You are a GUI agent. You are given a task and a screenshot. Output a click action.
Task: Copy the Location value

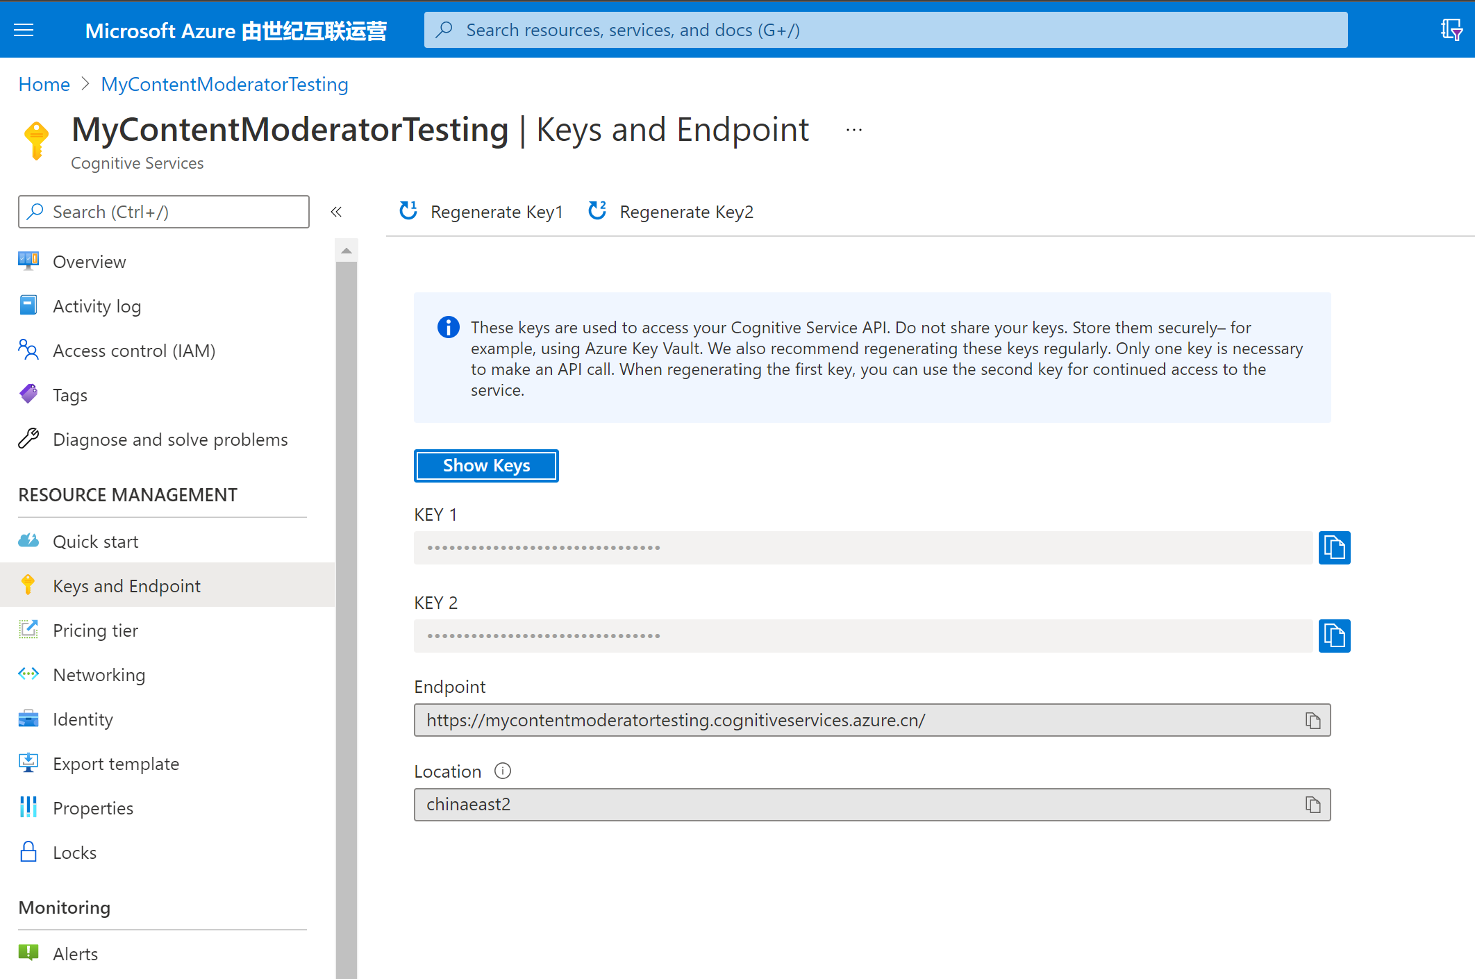(1312, 805)
